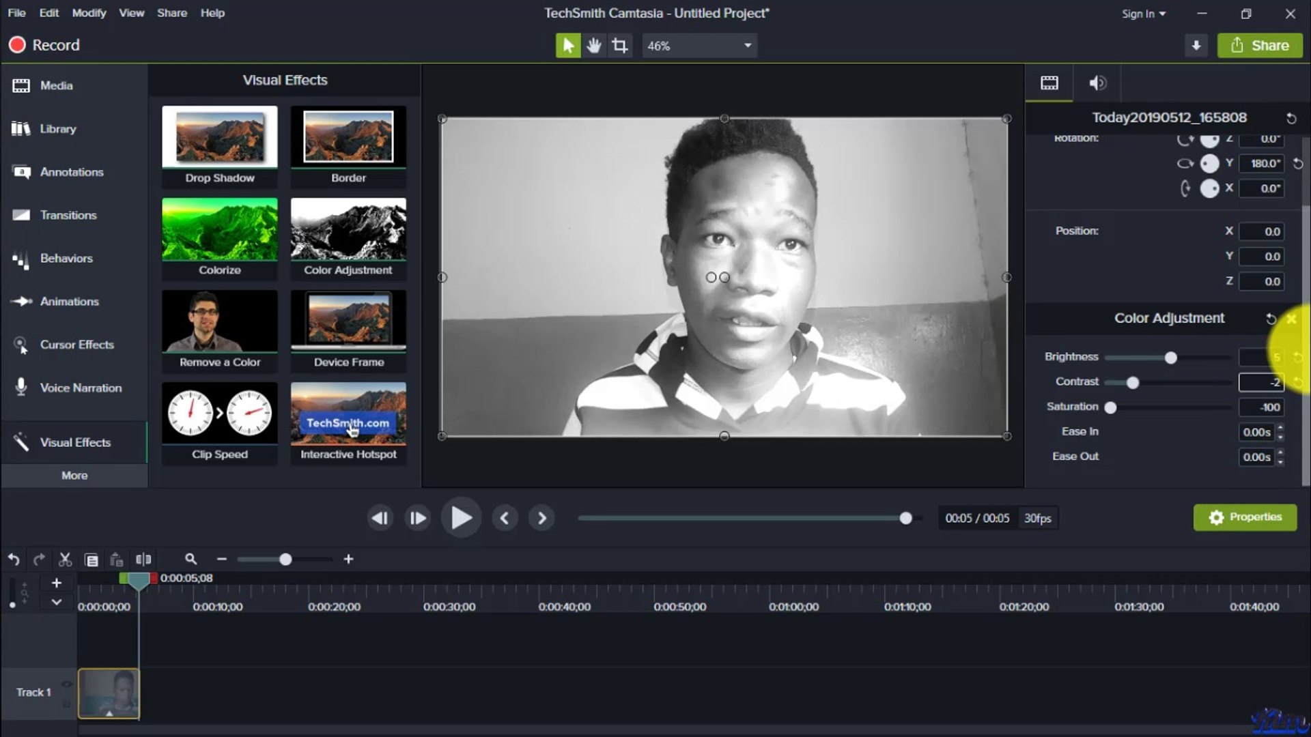
Task: Click the Brightness slider handle
Action: [x=1171, y=358]
